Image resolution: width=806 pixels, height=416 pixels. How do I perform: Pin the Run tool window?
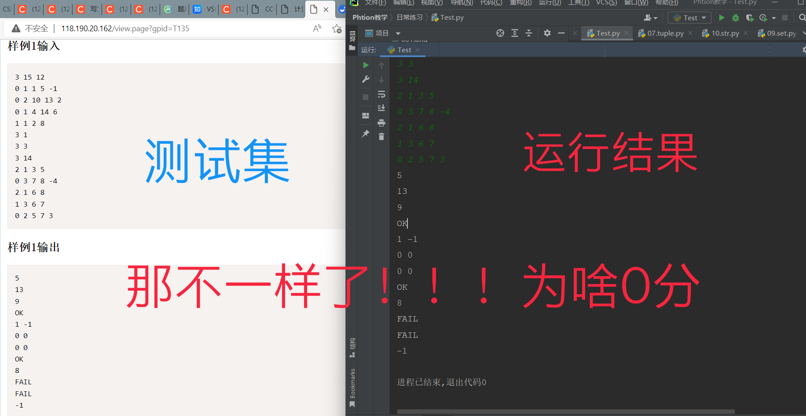(x=366, y=134)
